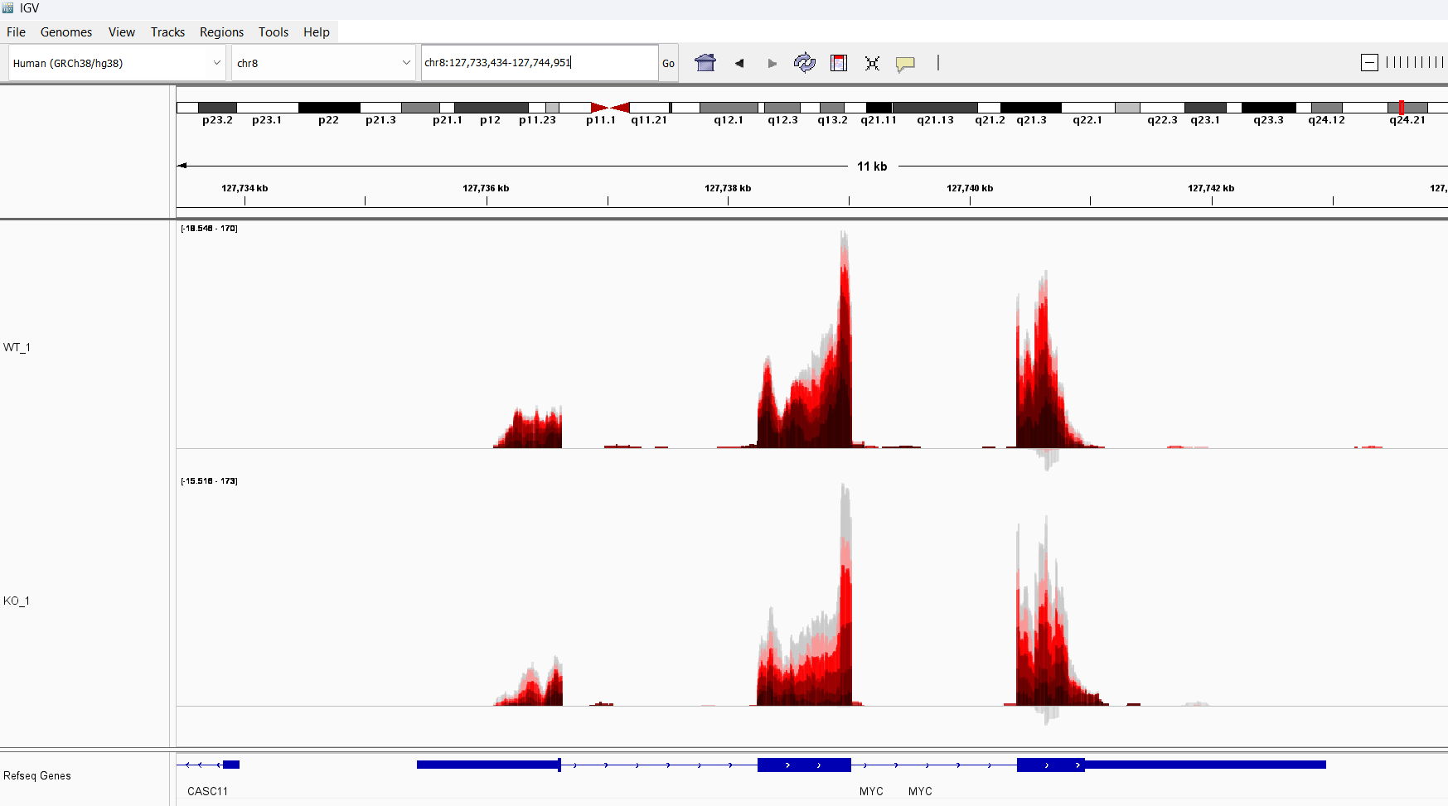Screen dimensions: 1448x806
Task: Click the locus coordinates input field
Action: point(540,62)
